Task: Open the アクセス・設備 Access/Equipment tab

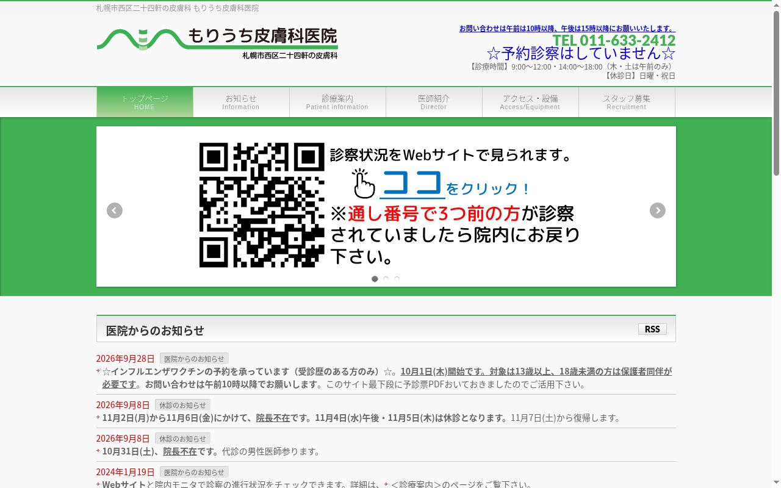Action: 530,102
